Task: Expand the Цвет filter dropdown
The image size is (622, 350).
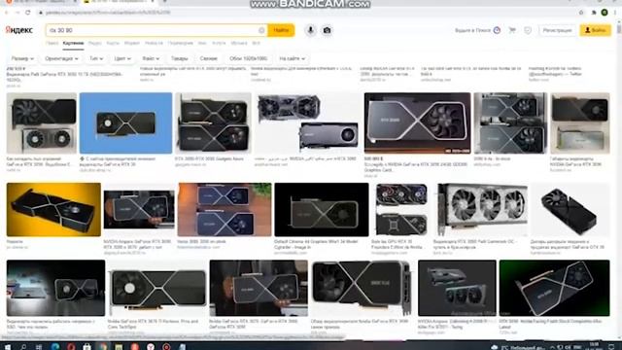Action: 122,58
